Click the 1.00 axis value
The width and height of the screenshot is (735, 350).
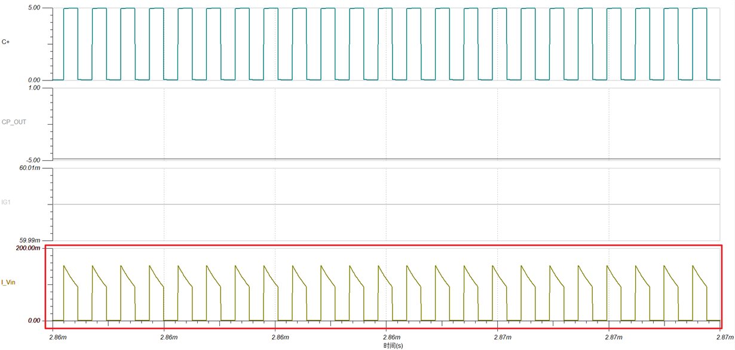point(34,88)
